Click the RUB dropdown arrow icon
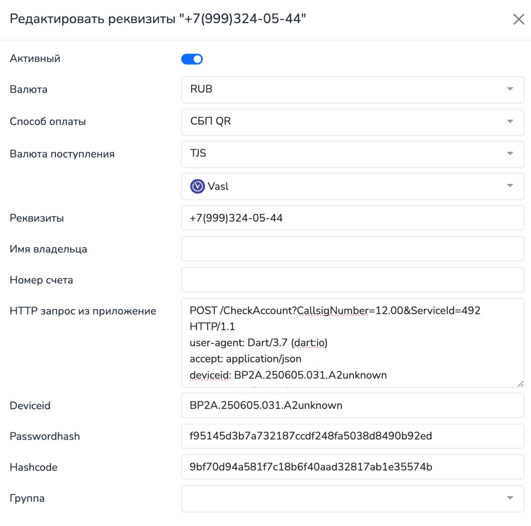531x526 pixels. coord(510,89)
